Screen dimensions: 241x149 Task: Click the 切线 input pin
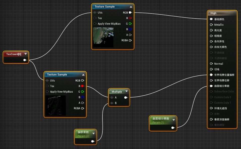pyautogui.click(x=211, y=69)
